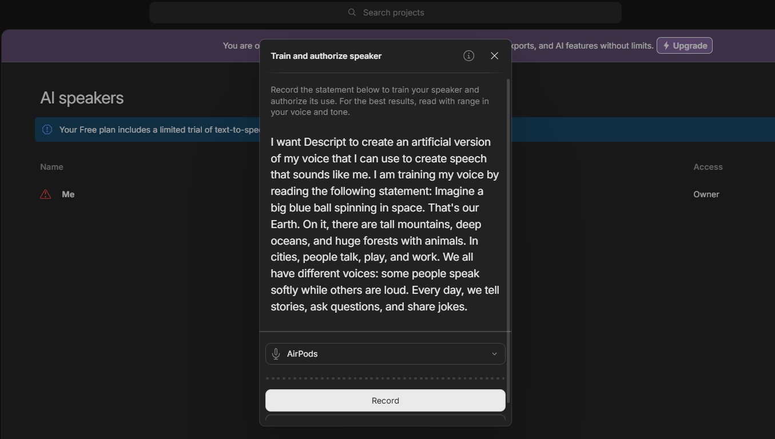This screenshot has height=439, width=775.
Task: Open the AirPods microphone dropdown
Action: pos(385,354)
